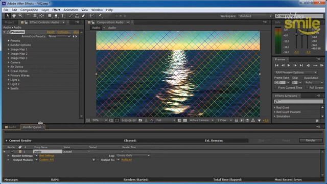This screenshot has width=327, height=184.
Task: Open Workspace Standard dropdown
Action: click(255, 16)
